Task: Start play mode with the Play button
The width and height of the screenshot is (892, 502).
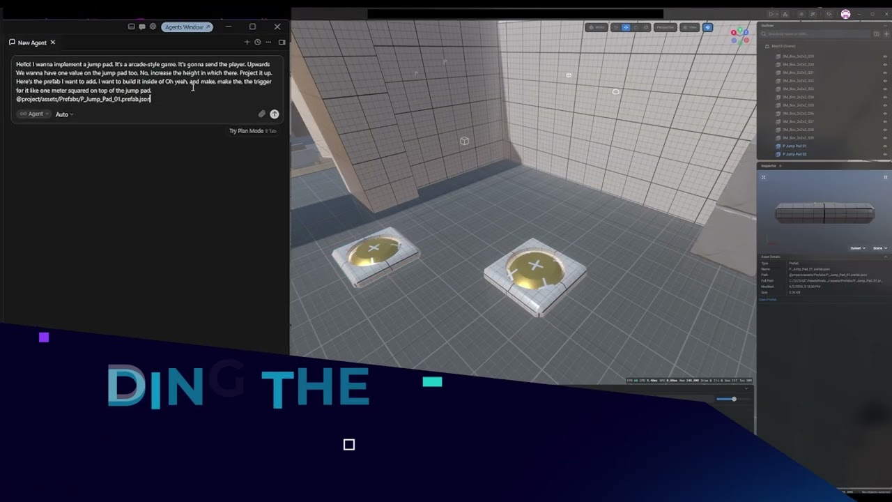Action: tap(771, 14)
